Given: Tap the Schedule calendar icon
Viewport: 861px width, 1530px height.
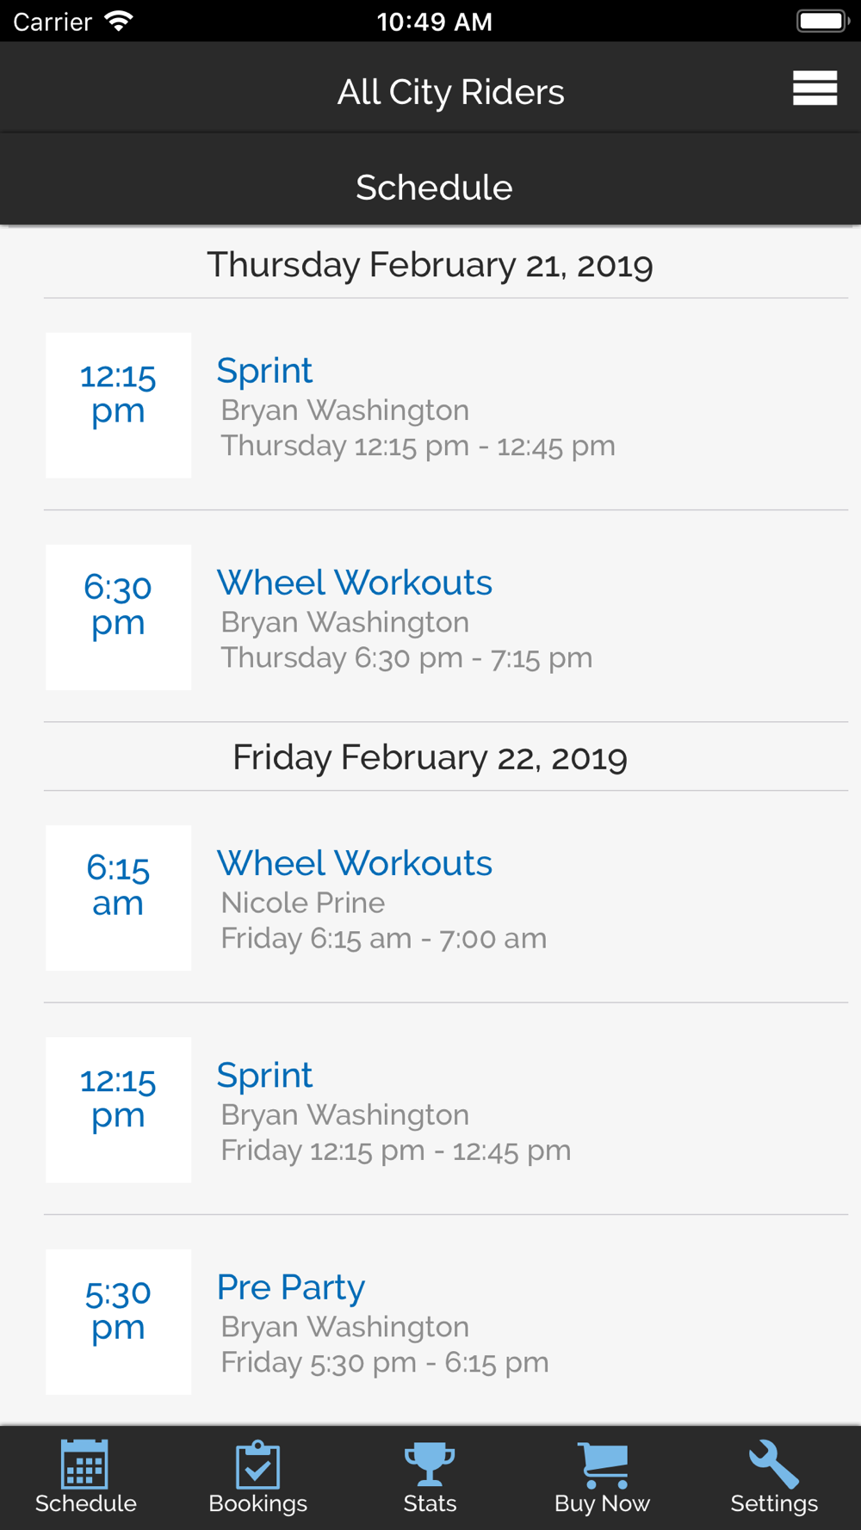Looking at the screenshot, I should coord(84,1464).
